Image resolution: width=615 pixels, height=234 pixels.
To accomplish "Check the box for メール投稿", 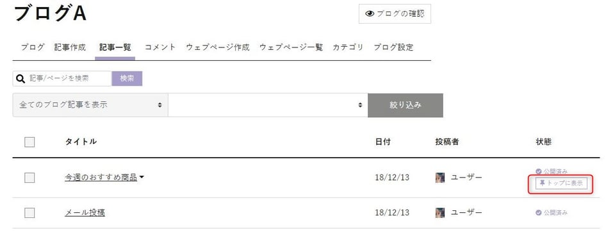I will click(x=29, y=213).
